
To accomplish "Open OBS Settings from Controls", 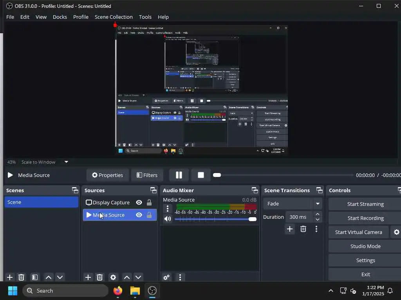I will pyautogui.click(x=365, y=260).
